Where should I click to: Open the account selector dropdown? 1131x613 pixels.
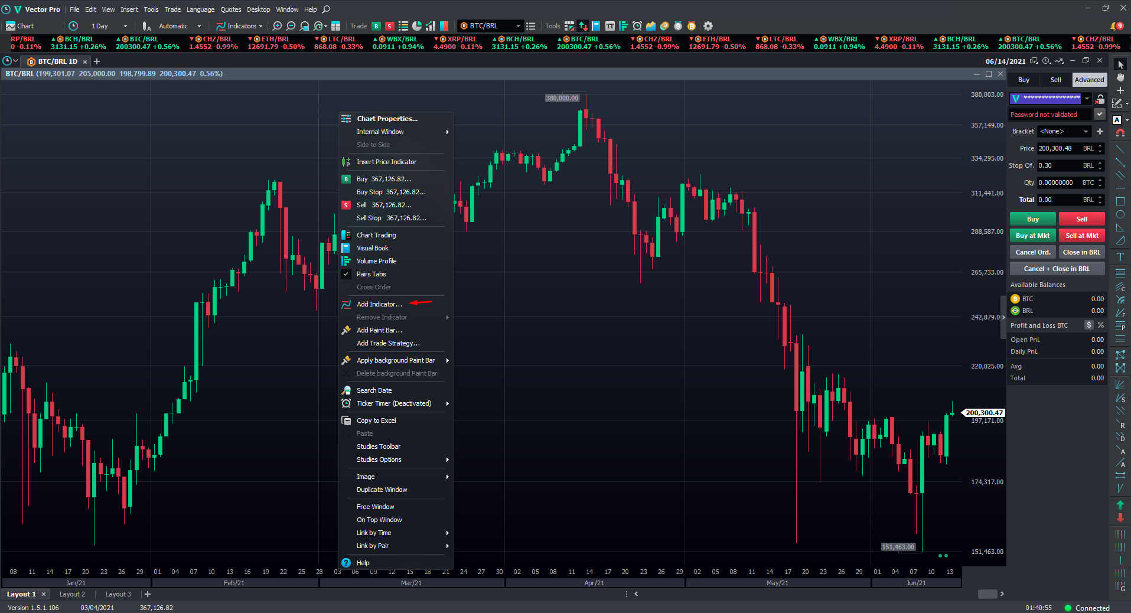[1087, 99]
